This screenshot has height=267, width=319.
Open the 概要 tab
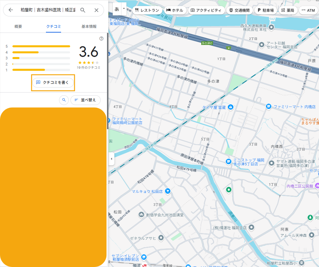pos(18,26)
